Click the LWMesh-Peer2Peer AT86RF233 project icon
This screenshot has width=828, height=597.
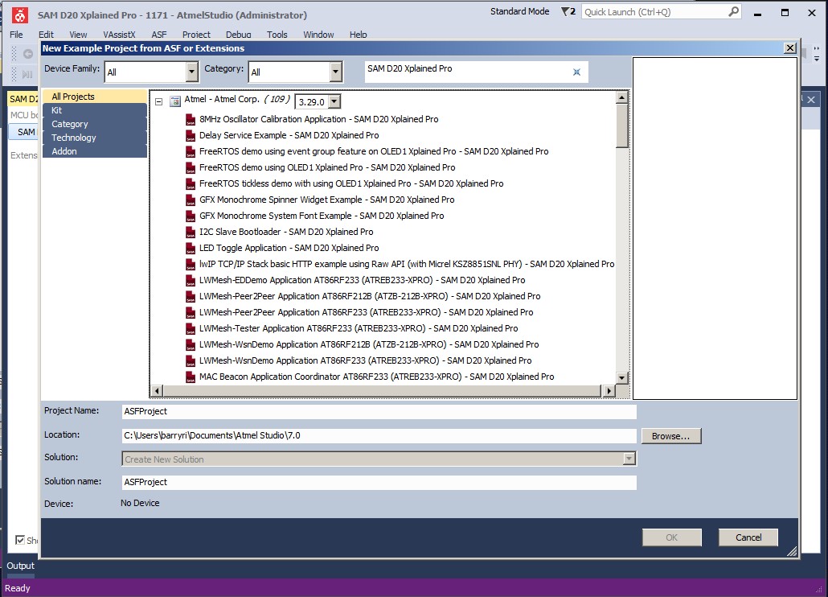tap(191, 313)
